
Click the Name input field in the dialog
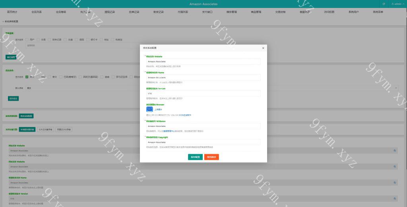click(203, 77)
